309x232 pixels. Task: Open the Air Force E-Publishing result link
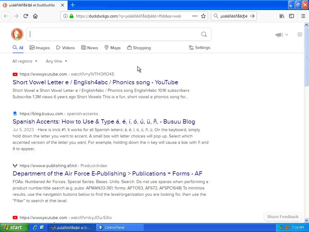pyautogui.click(x=107, y=173)
